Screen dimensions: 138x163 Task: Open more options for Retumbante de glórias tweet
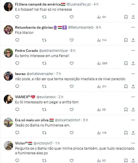(x=133, y=27)
